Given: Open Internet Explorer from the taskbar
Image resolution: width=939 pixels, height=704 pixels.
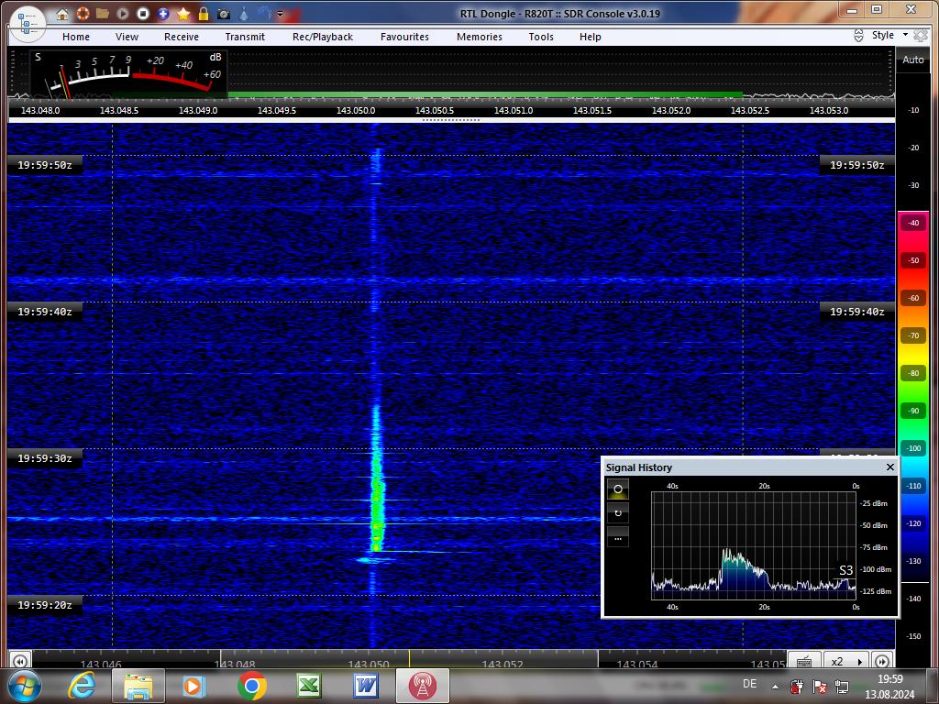Looking at the screenshot, I should coord(82,686).
